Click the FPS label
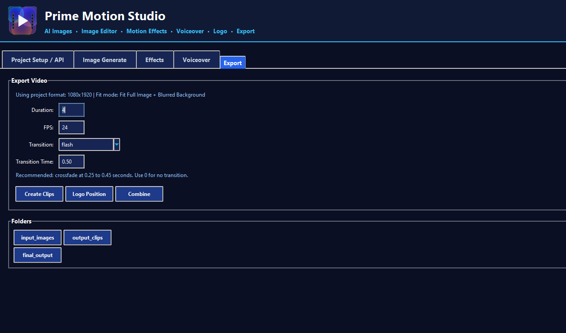Image resolution: width=566 pixels, height=333 pixels. point(49,128)
